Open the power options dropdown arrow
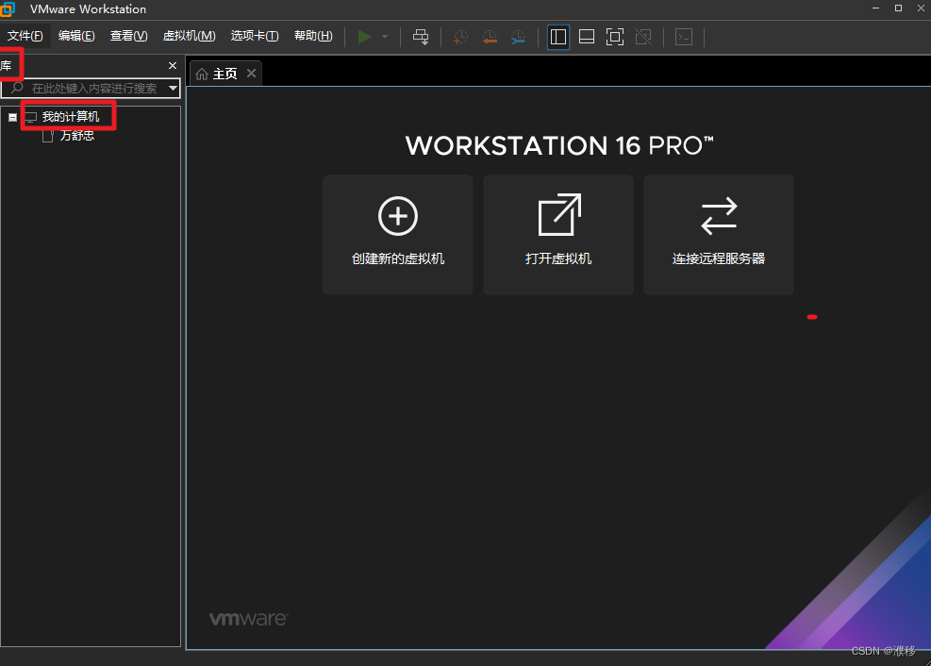Viewport: 931px width, 666px height. (x=385, y=37)
